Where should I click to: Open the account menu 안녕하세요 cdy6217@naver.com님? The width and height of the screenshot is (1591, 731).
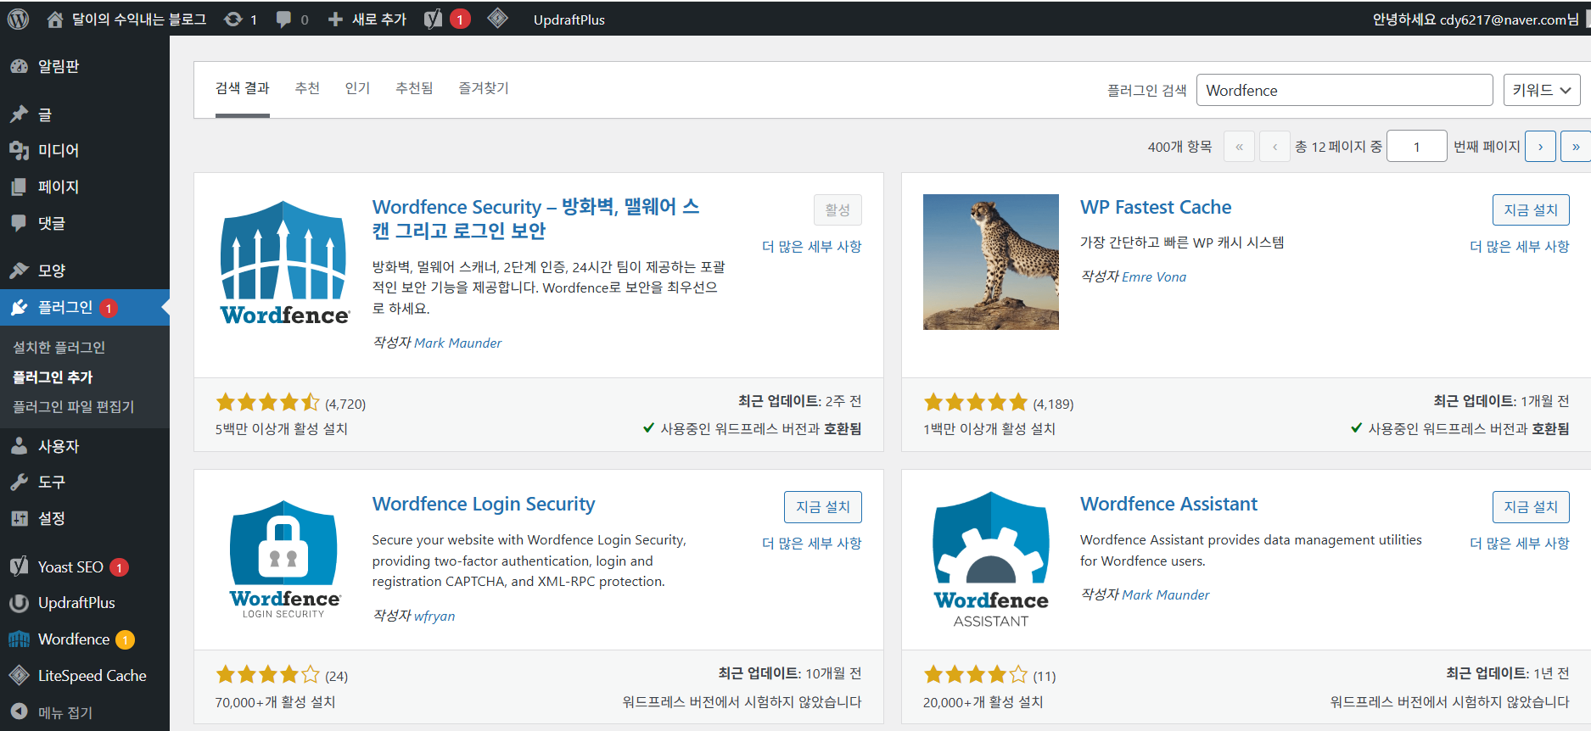[1476, 20]
